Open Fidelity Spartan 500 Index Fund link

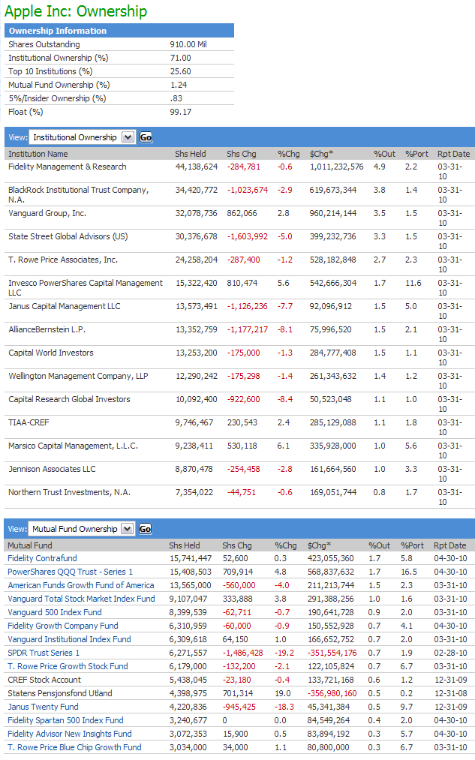(65, 720)
